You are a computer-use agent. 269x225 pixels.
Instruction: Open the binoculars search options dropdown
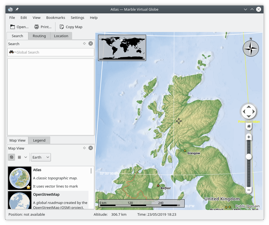click(x=12, y=52)
